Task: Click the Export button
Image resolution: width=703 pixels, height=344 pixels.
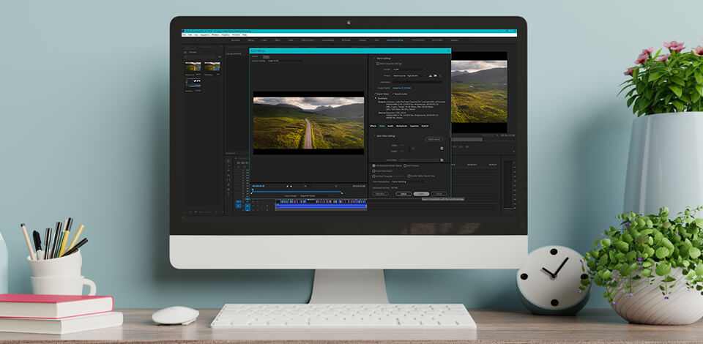Action: (421, 194)
